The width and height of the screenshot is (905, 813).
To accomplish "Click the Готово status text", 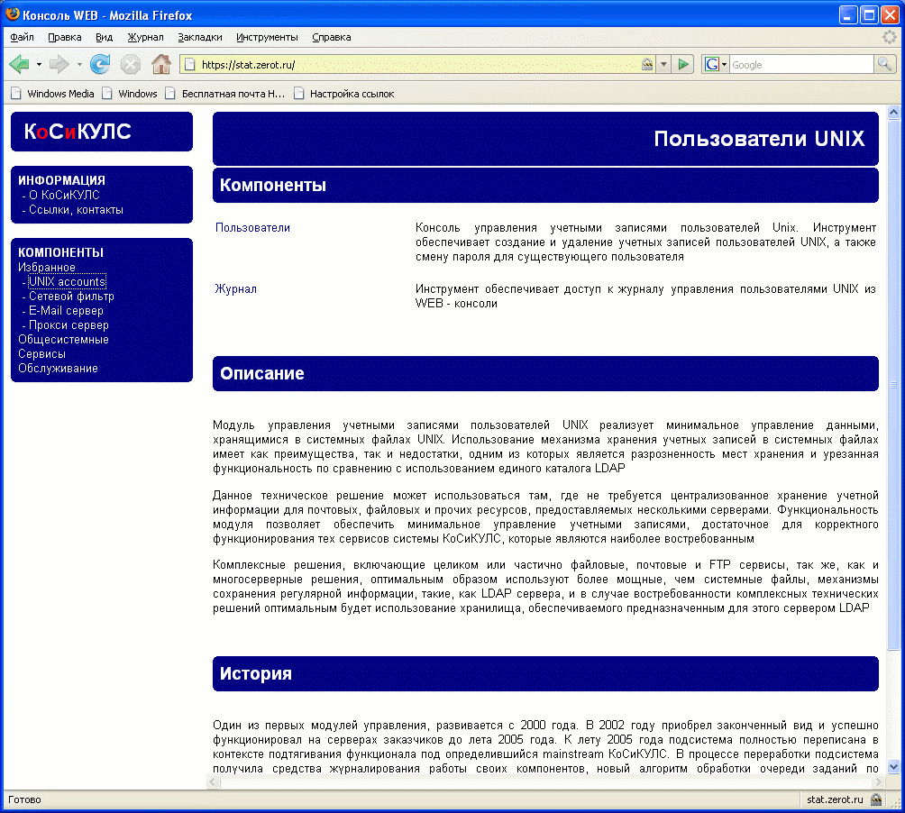I will (24, 799).
